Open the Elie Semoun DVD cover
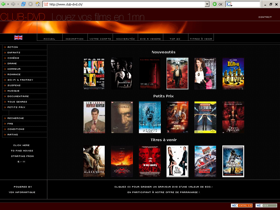 pos(205,117)
